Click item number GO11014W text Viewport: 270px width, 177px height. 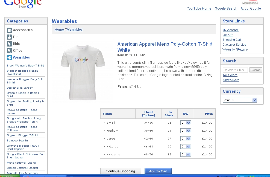[x=137, y=55]
